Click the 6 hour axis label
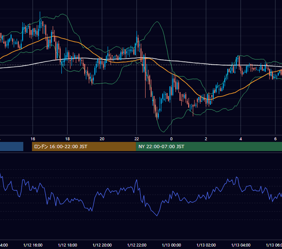The width and height of the screenshot is (282, 249). 275,139
